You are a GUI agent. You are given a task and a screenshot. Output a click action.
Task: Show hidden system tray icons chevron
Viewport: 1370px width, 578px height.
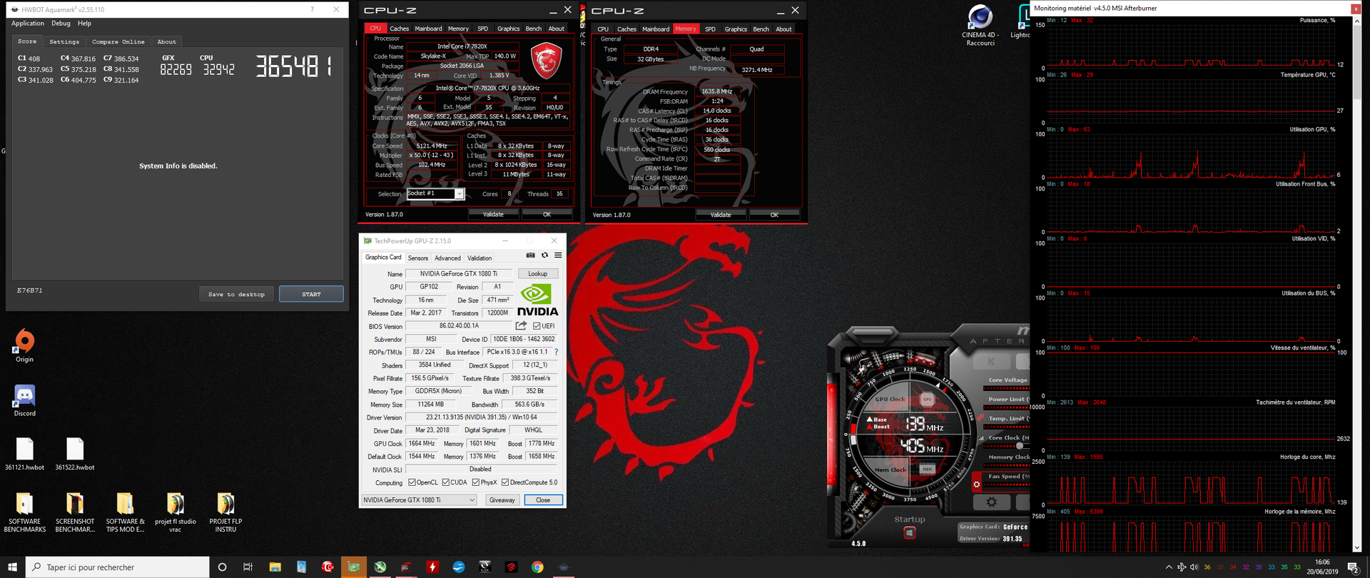(x=1169, y=567)
